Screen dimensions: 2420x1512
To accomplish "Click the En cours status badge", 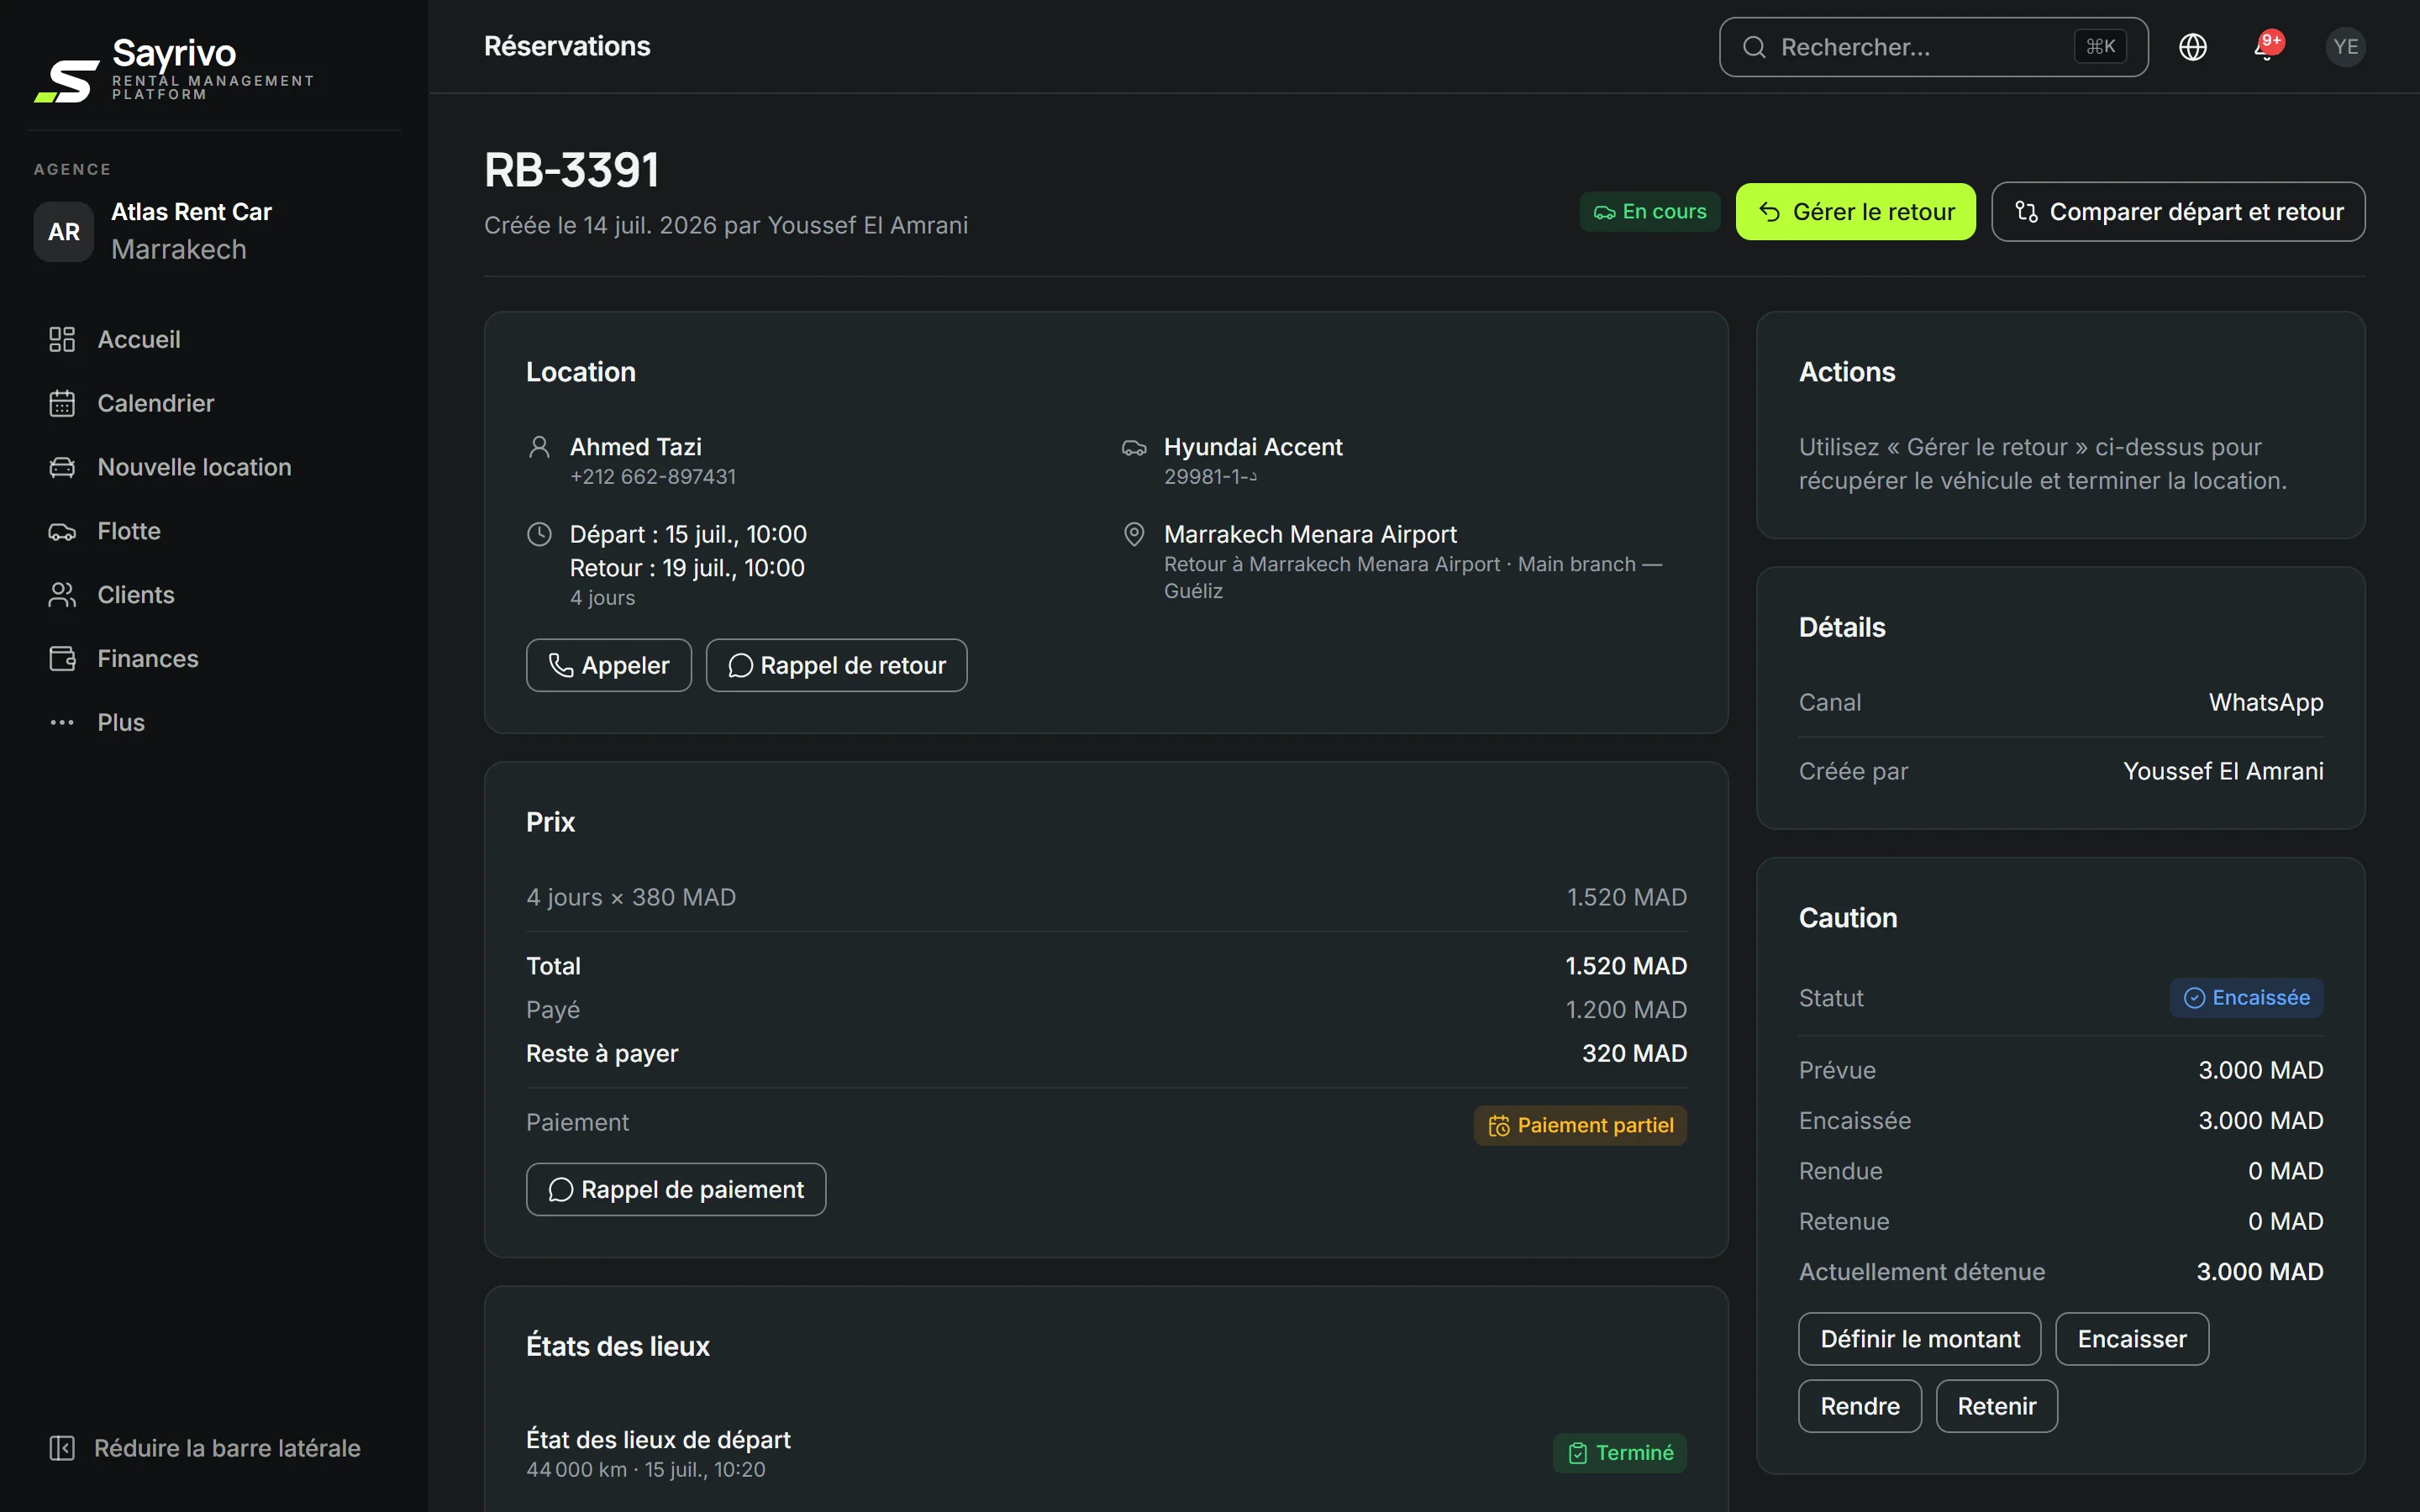I will pos(1650,212).
